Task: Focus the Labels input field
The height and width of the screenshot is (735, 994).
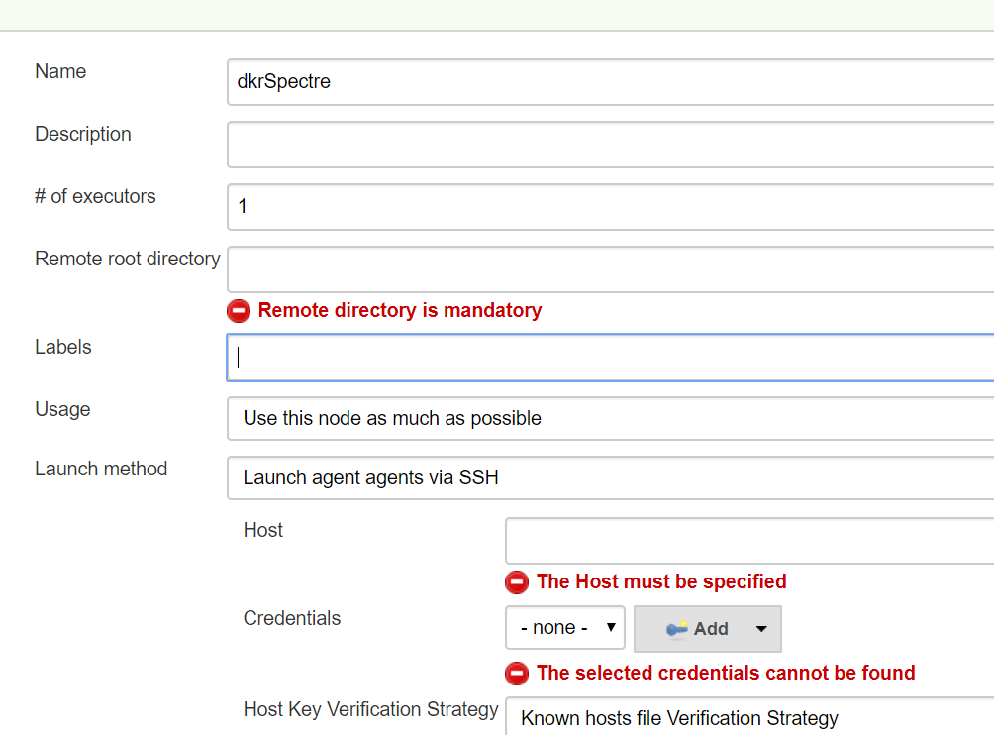Action: (609, 358)
